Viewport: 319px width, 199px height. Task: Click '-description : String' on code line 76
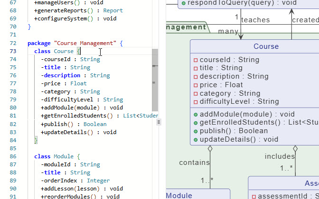(x=75, y=75)
